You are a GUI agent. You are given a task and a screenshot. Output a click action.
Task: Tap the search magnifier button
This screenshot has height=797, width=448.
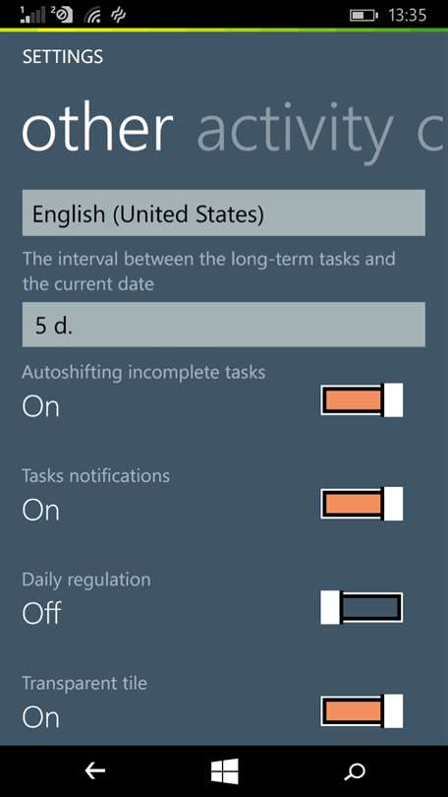click(x=354, y=771)
